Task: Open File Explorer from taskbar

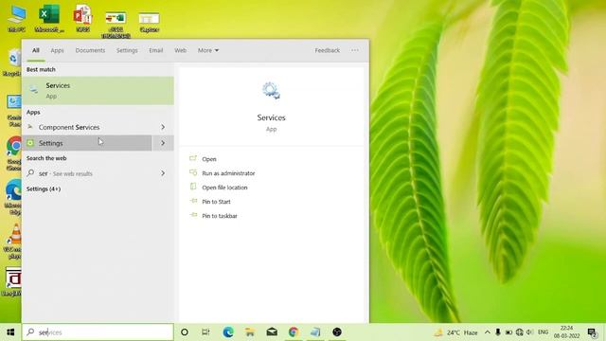Action: [x=250, y=332]
